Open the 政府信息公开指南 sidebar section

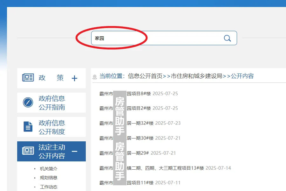(x=51, y=103)
